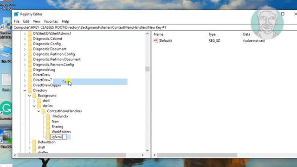297x167 pixels.
Task: Open the File menu
Action: click(17, 21)
